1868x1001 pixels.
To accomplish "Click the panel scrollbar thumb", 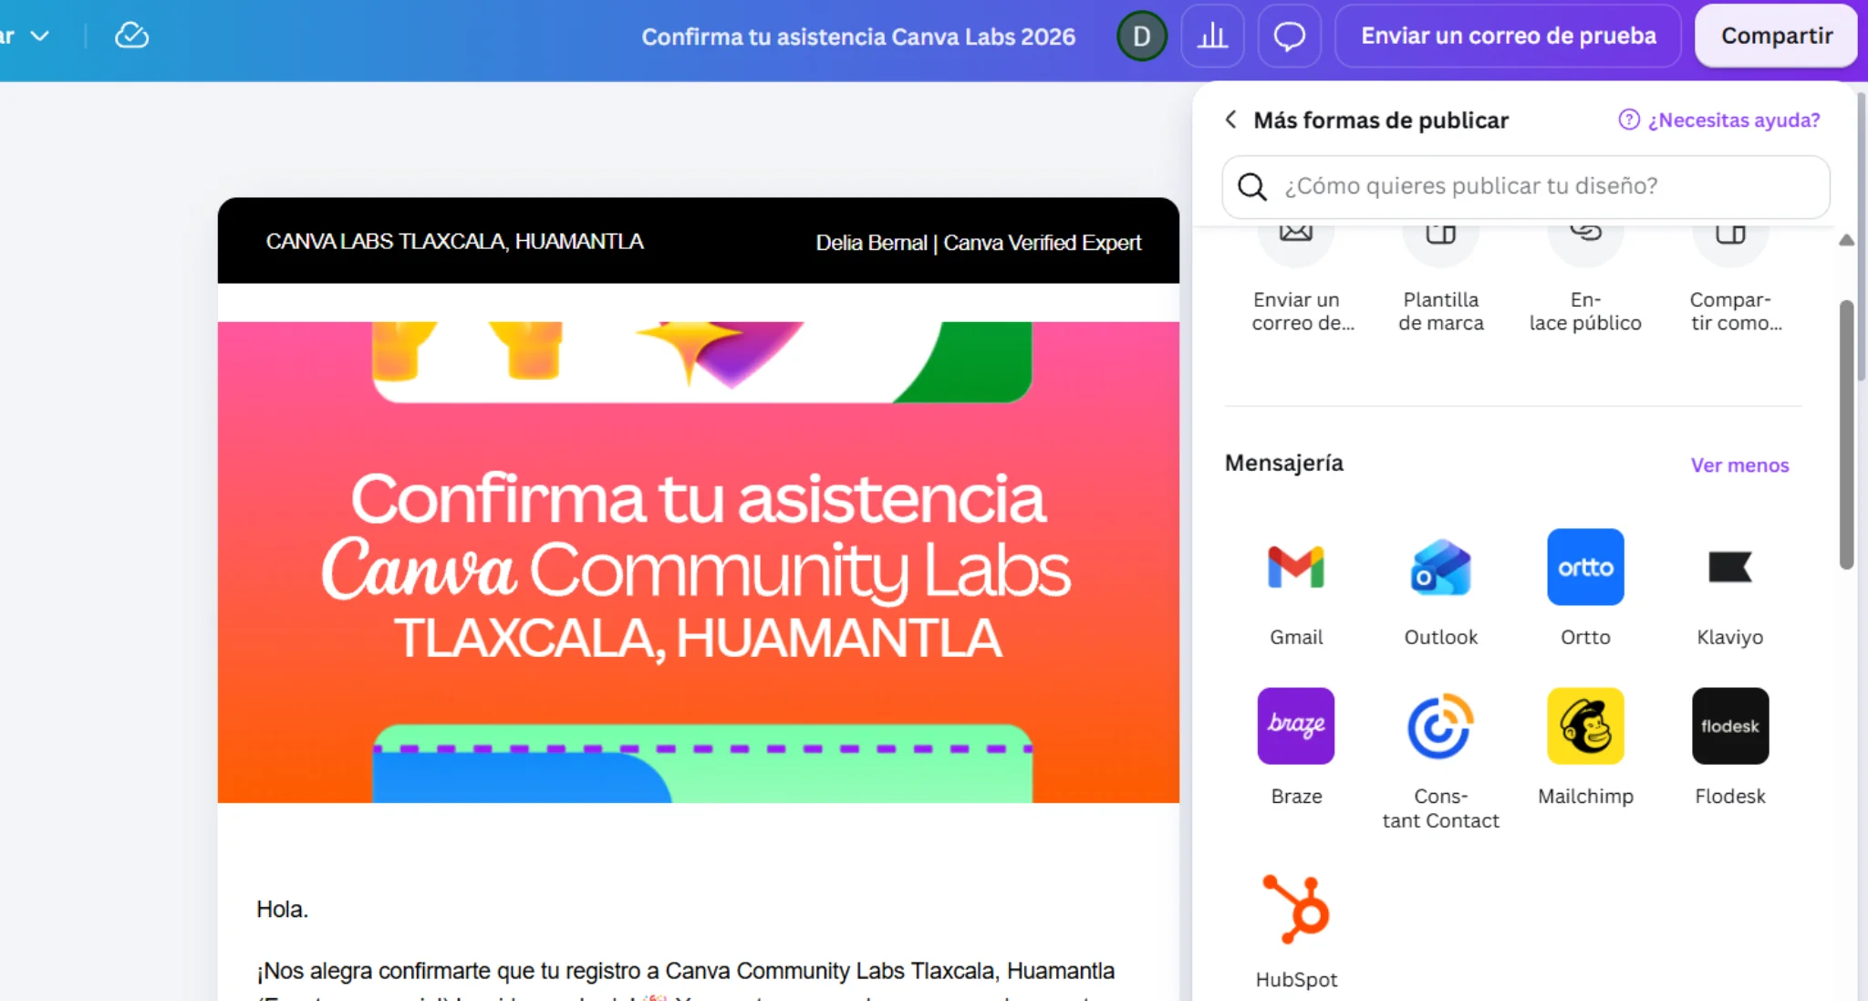I will 1846,434.
